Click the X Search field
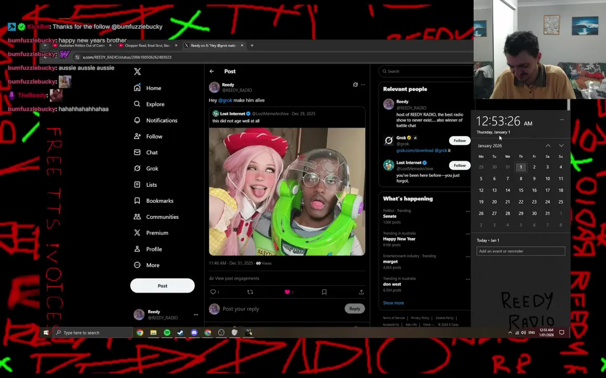This screenshot has height=378, width=606. click(x=425, y=71)
